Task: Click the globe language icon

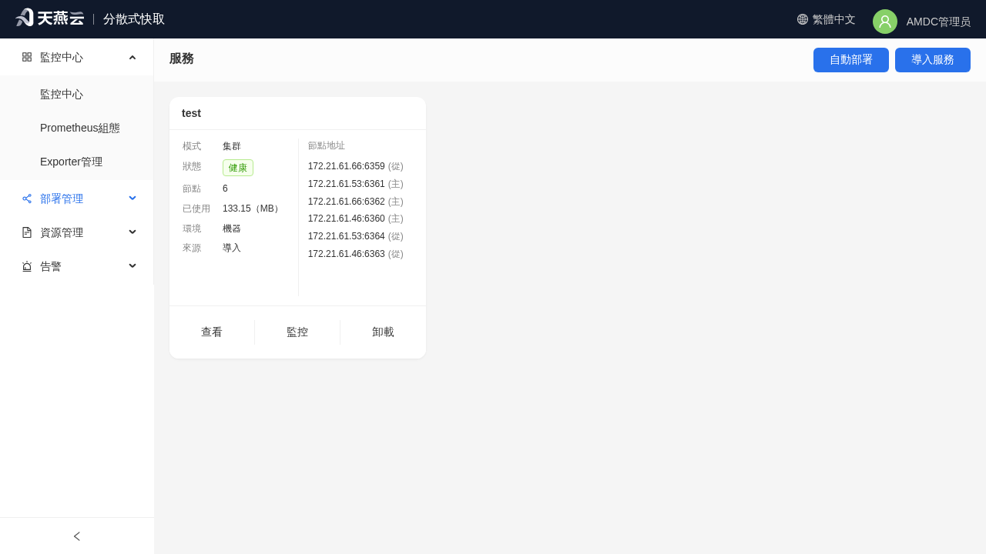Action: pos(803,19)
